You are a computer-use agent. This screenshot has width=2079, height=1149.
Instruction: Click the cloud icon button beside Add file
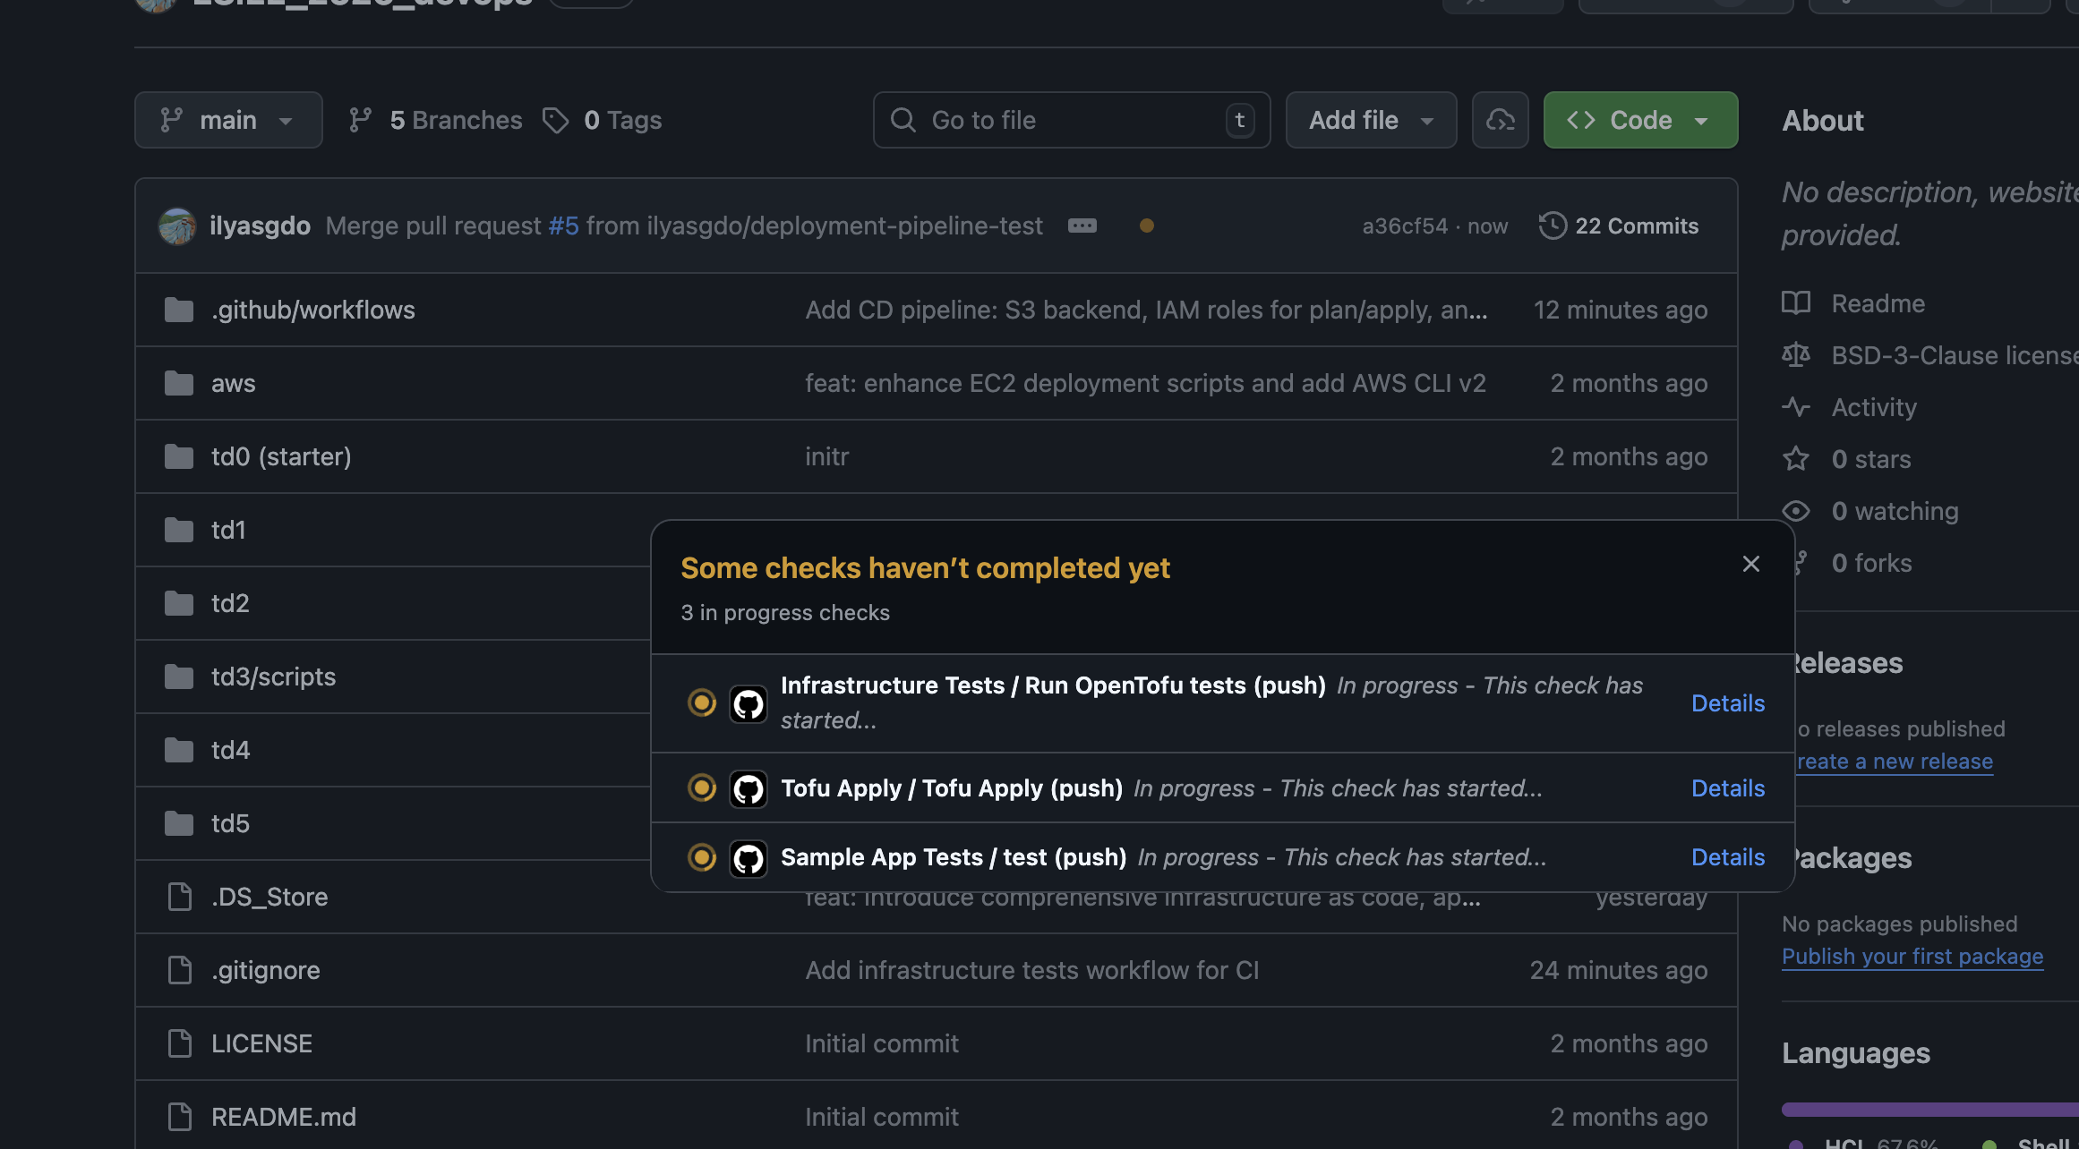1500,120
